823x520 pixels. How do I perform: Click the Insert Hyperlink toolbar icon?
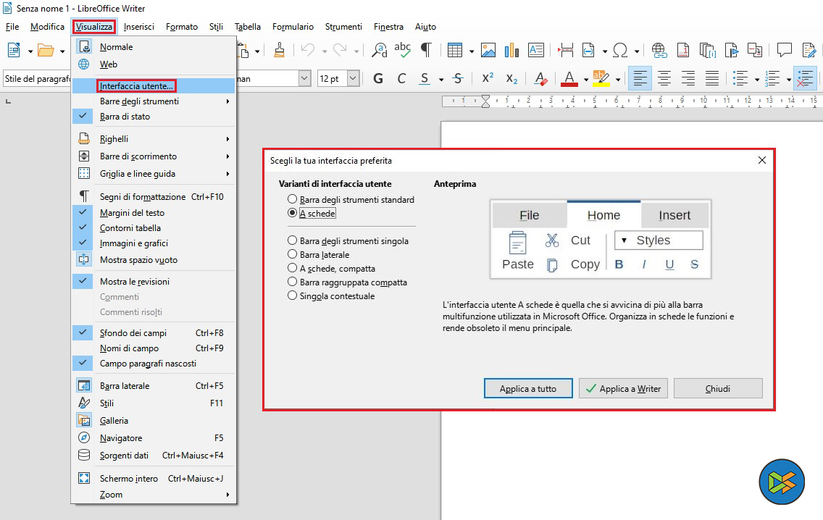click(x=659, y=50)
